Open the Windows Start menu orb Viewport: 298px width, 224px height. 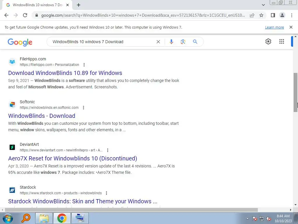pyautogui.click(x=8, y=218)
